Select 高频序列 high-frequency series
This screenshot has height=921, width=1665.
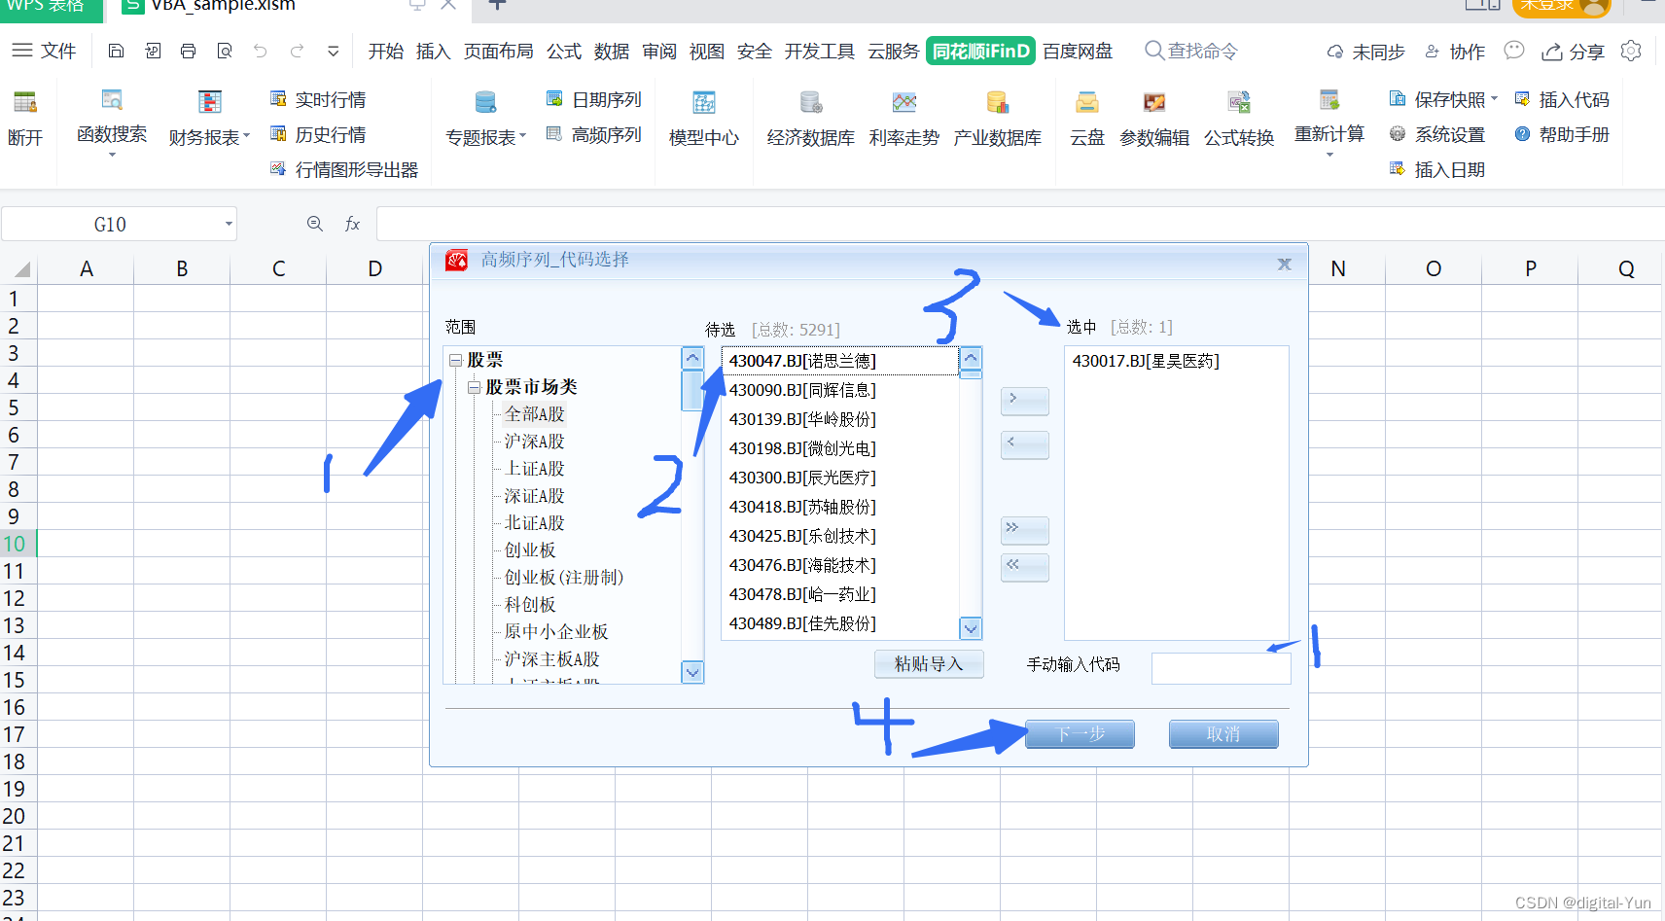pos(594,134)
